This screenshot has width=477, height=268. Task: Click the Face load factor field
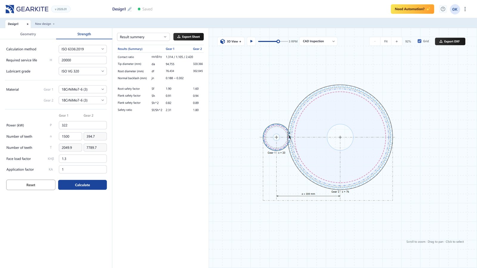[83, 159]
